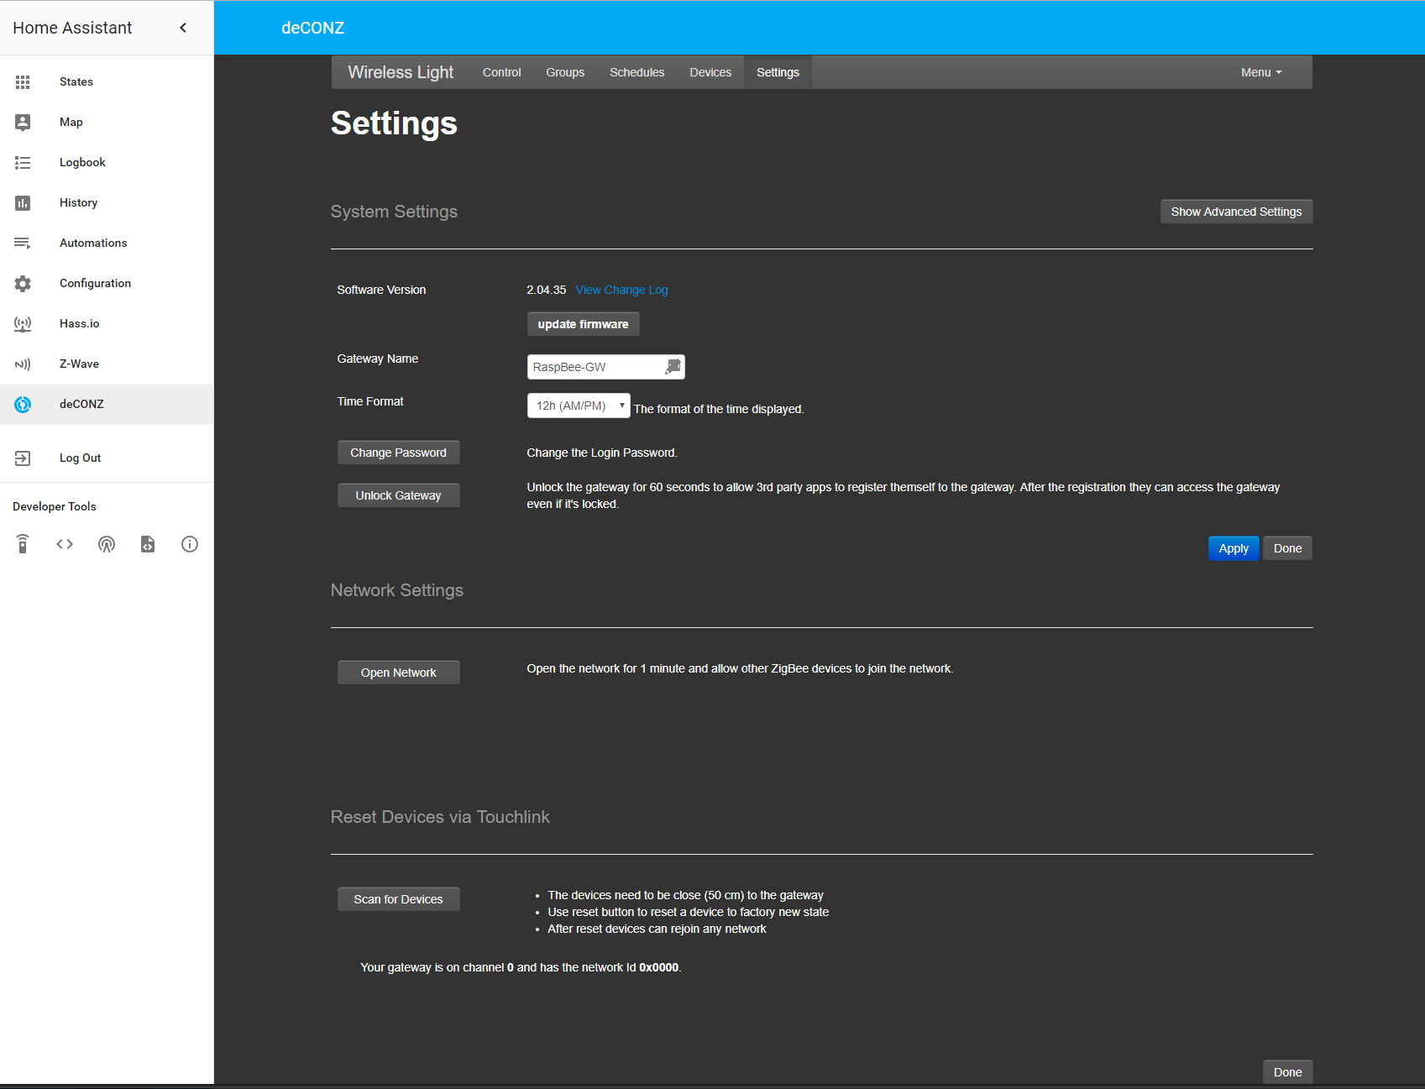This screenshot has width=1425, height=1089.
Task: Open Logbook in the sidebar
Action: pyautogui.click(x=107, y=162)
